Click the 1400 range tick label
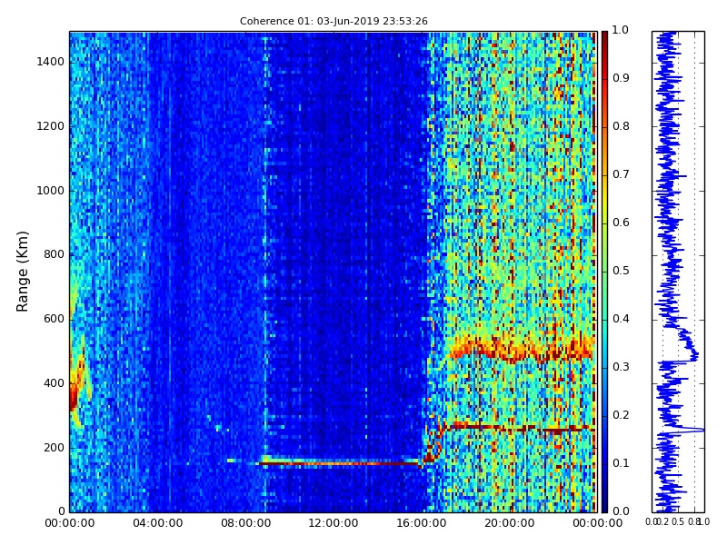 (x=51, y=62)
